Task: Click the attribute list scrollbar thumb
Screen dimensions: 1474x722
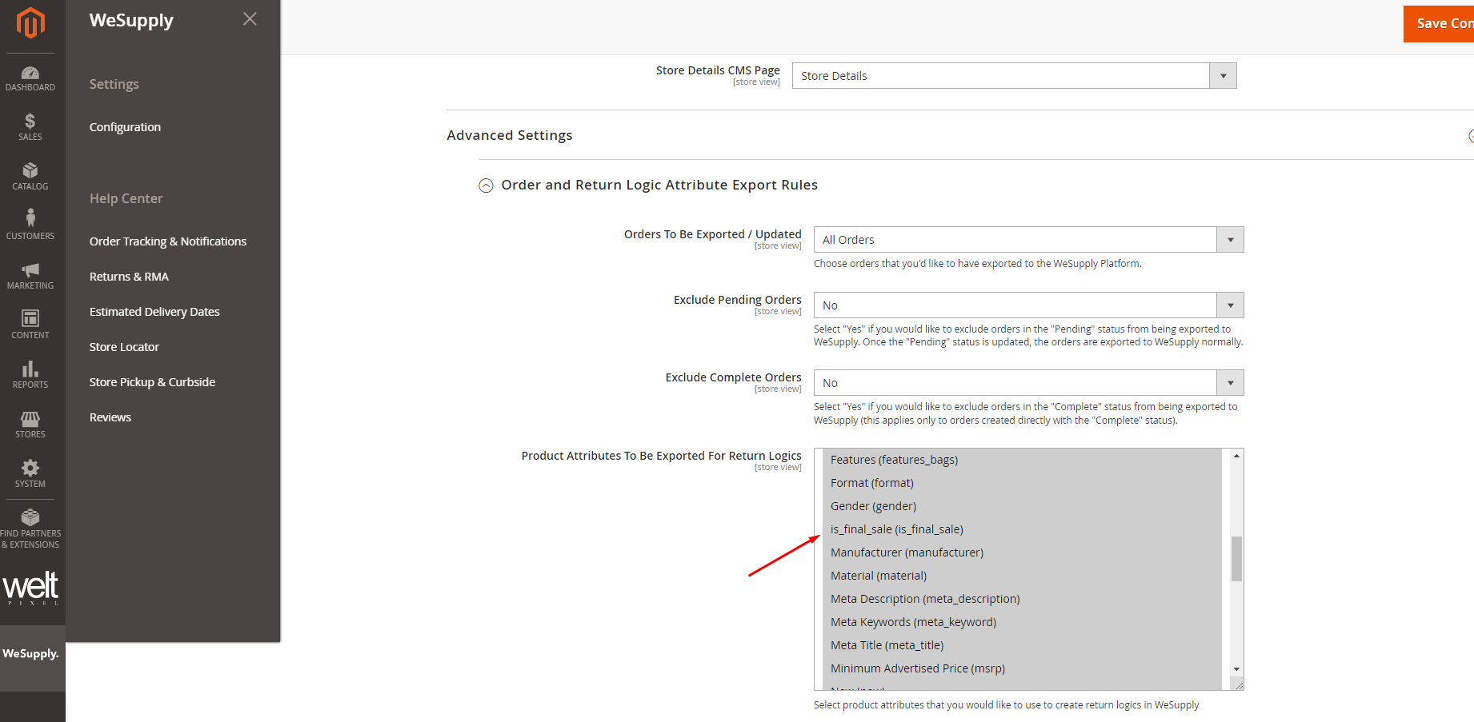Action: 1236,559
